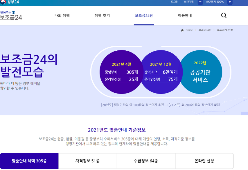Go to the 보조금24 home logo
The width and height of the screenshot is (248, 170).
click(11, 15)
